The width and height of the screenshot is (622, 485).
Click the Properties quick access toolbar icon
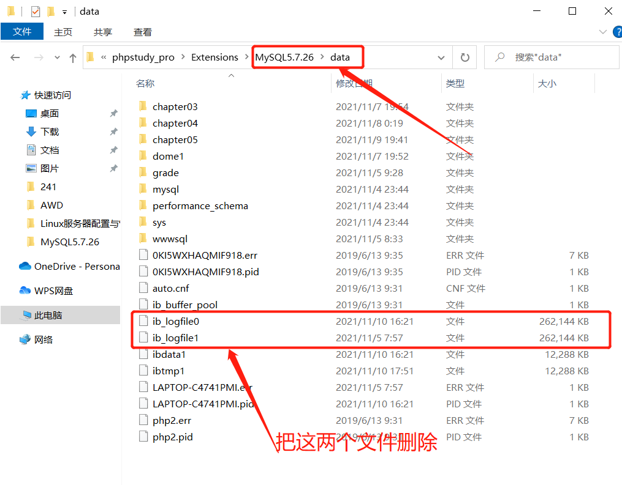tap(36, 12)
